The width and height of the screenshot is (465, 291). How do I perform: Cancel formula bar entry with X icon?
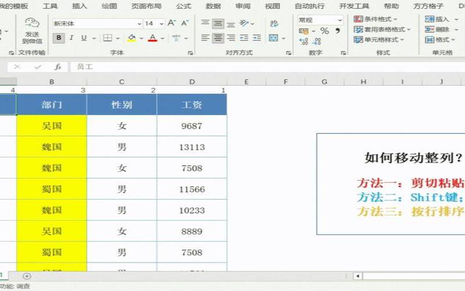[x=17, y=67]
